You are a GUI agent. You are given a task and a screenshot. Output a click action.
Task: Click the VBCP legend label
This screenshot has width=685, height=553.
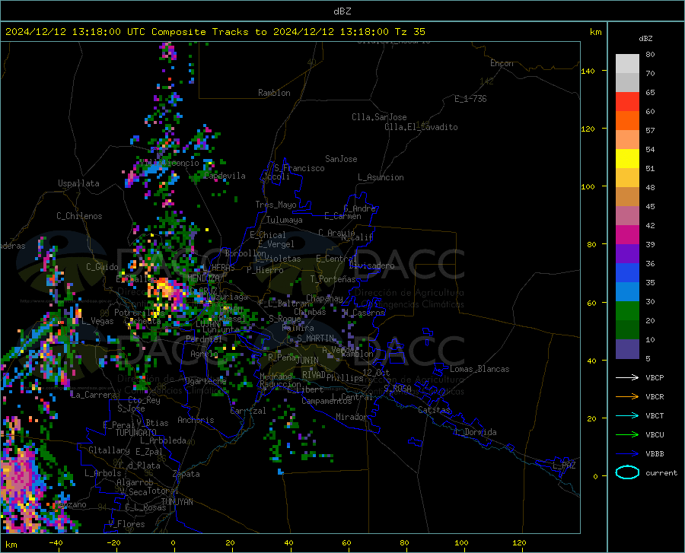(x=655, y=377)
